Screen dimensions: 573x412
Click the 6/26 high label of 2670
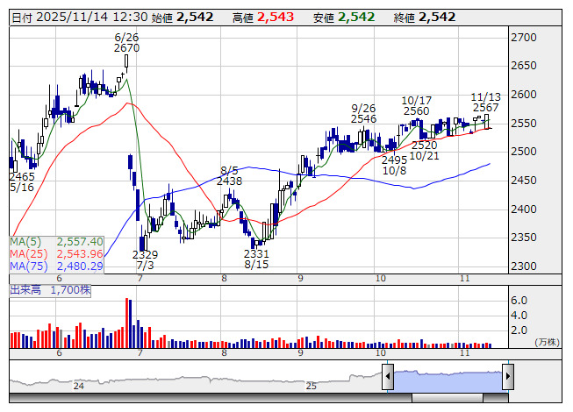(127, 43)
